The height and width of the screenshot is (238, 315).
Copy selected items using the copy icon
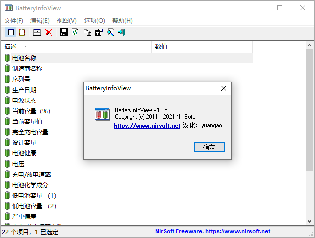coord(87,32)
